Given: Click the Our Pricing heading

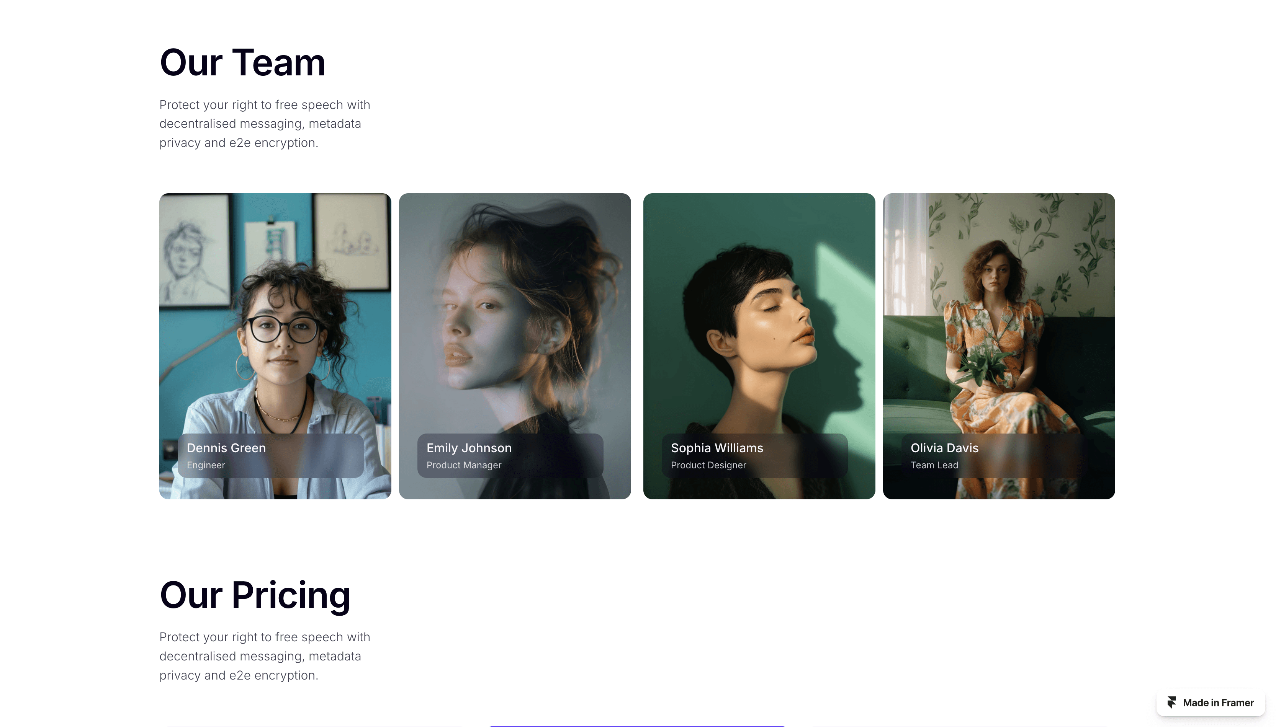Looking at the screenshot, I should (255, 595).
